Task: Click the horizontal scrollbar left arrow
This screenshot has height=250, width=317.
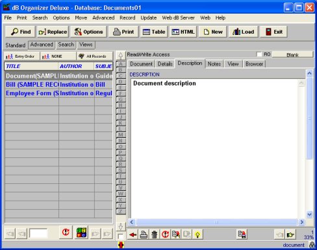Action: click(x=132, y=222)
